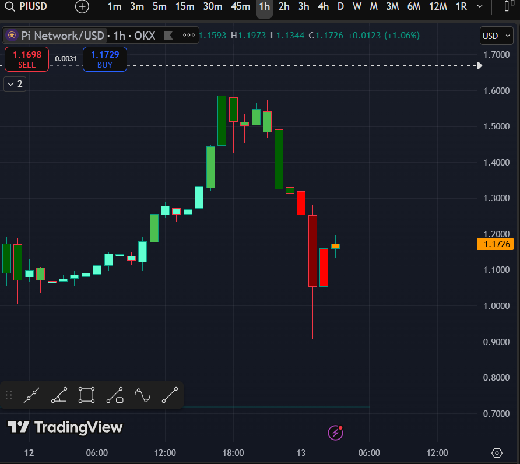520x464 pixels.
Task: Open the time axis settings gear icon
Action: 497,453
